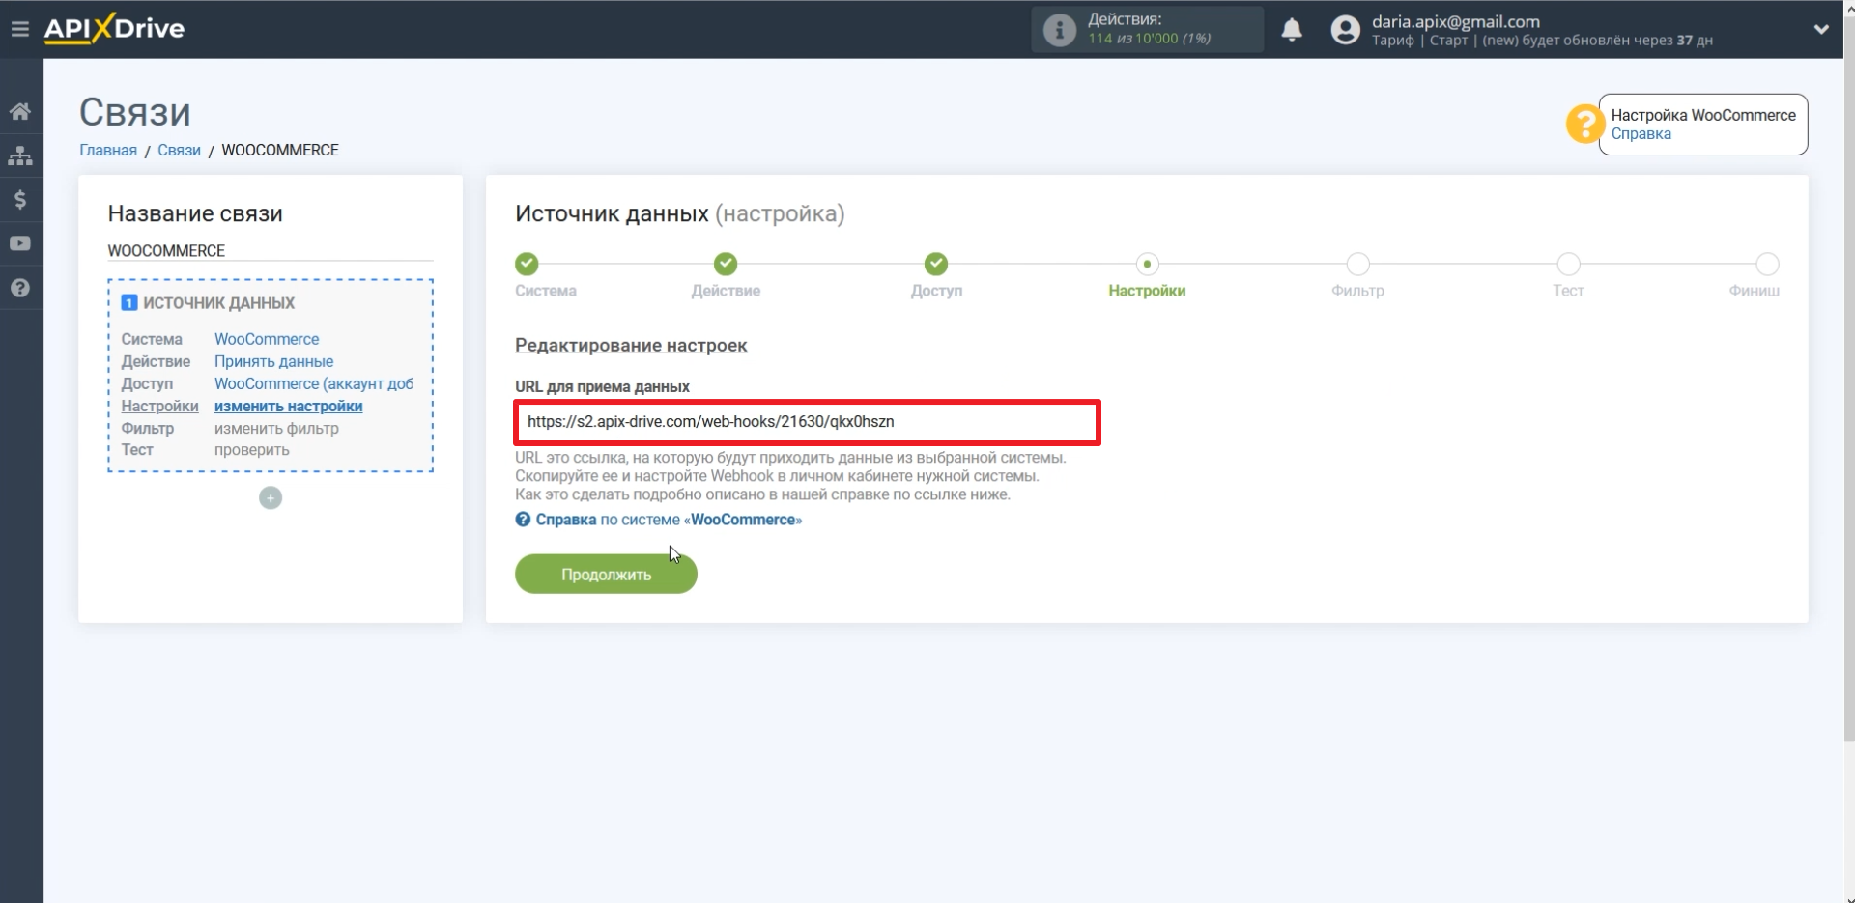
Task: Select the Система step marker
Action: point(527,264)
